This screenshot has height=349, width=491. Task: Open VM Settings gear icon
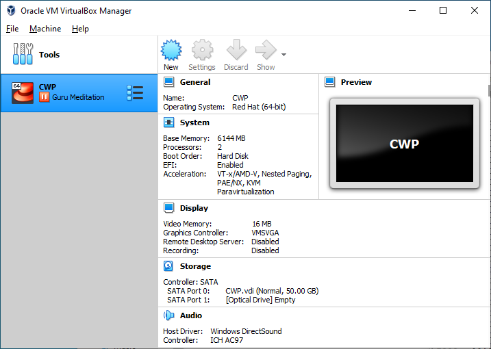pyautogui.click(x=202, y=50)
